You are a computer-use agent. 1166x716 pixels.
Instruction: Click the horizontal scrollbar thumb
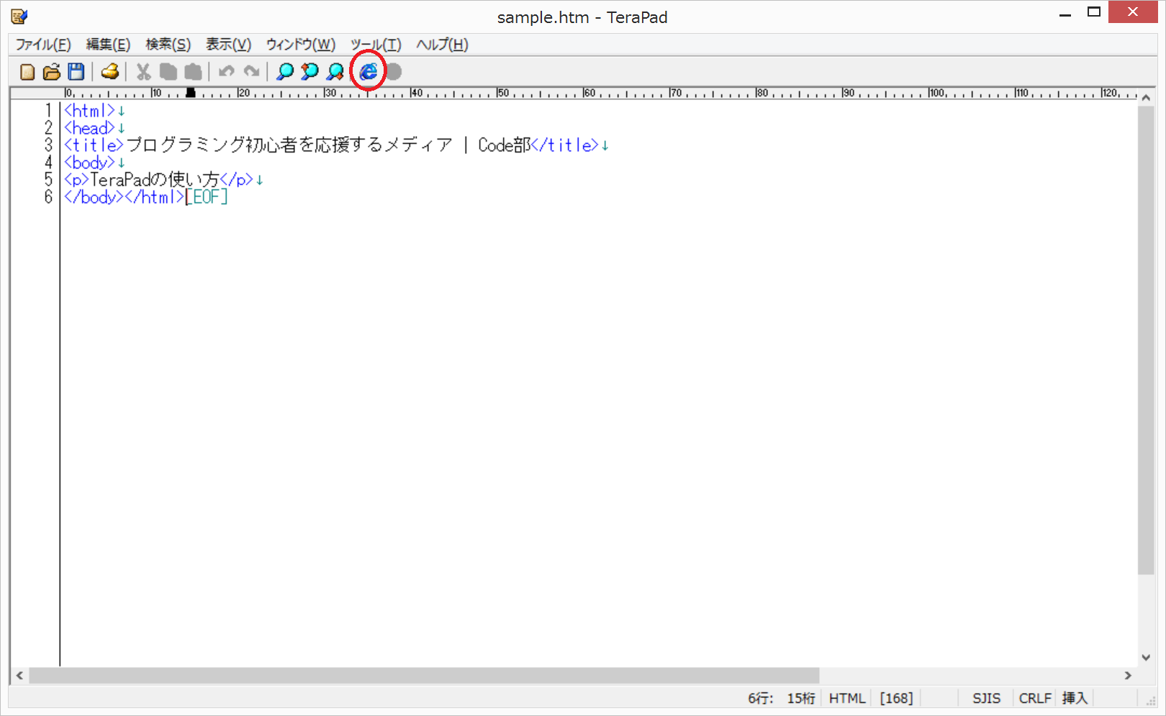click(424, 676)
